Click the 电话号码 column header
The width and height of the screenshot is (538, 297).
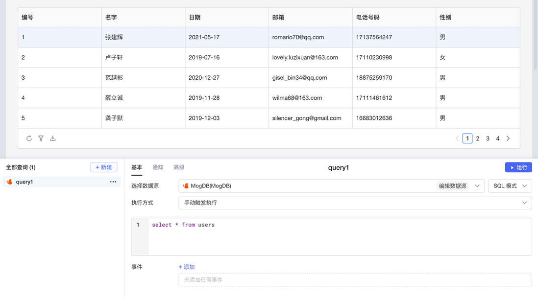point(394,18)
